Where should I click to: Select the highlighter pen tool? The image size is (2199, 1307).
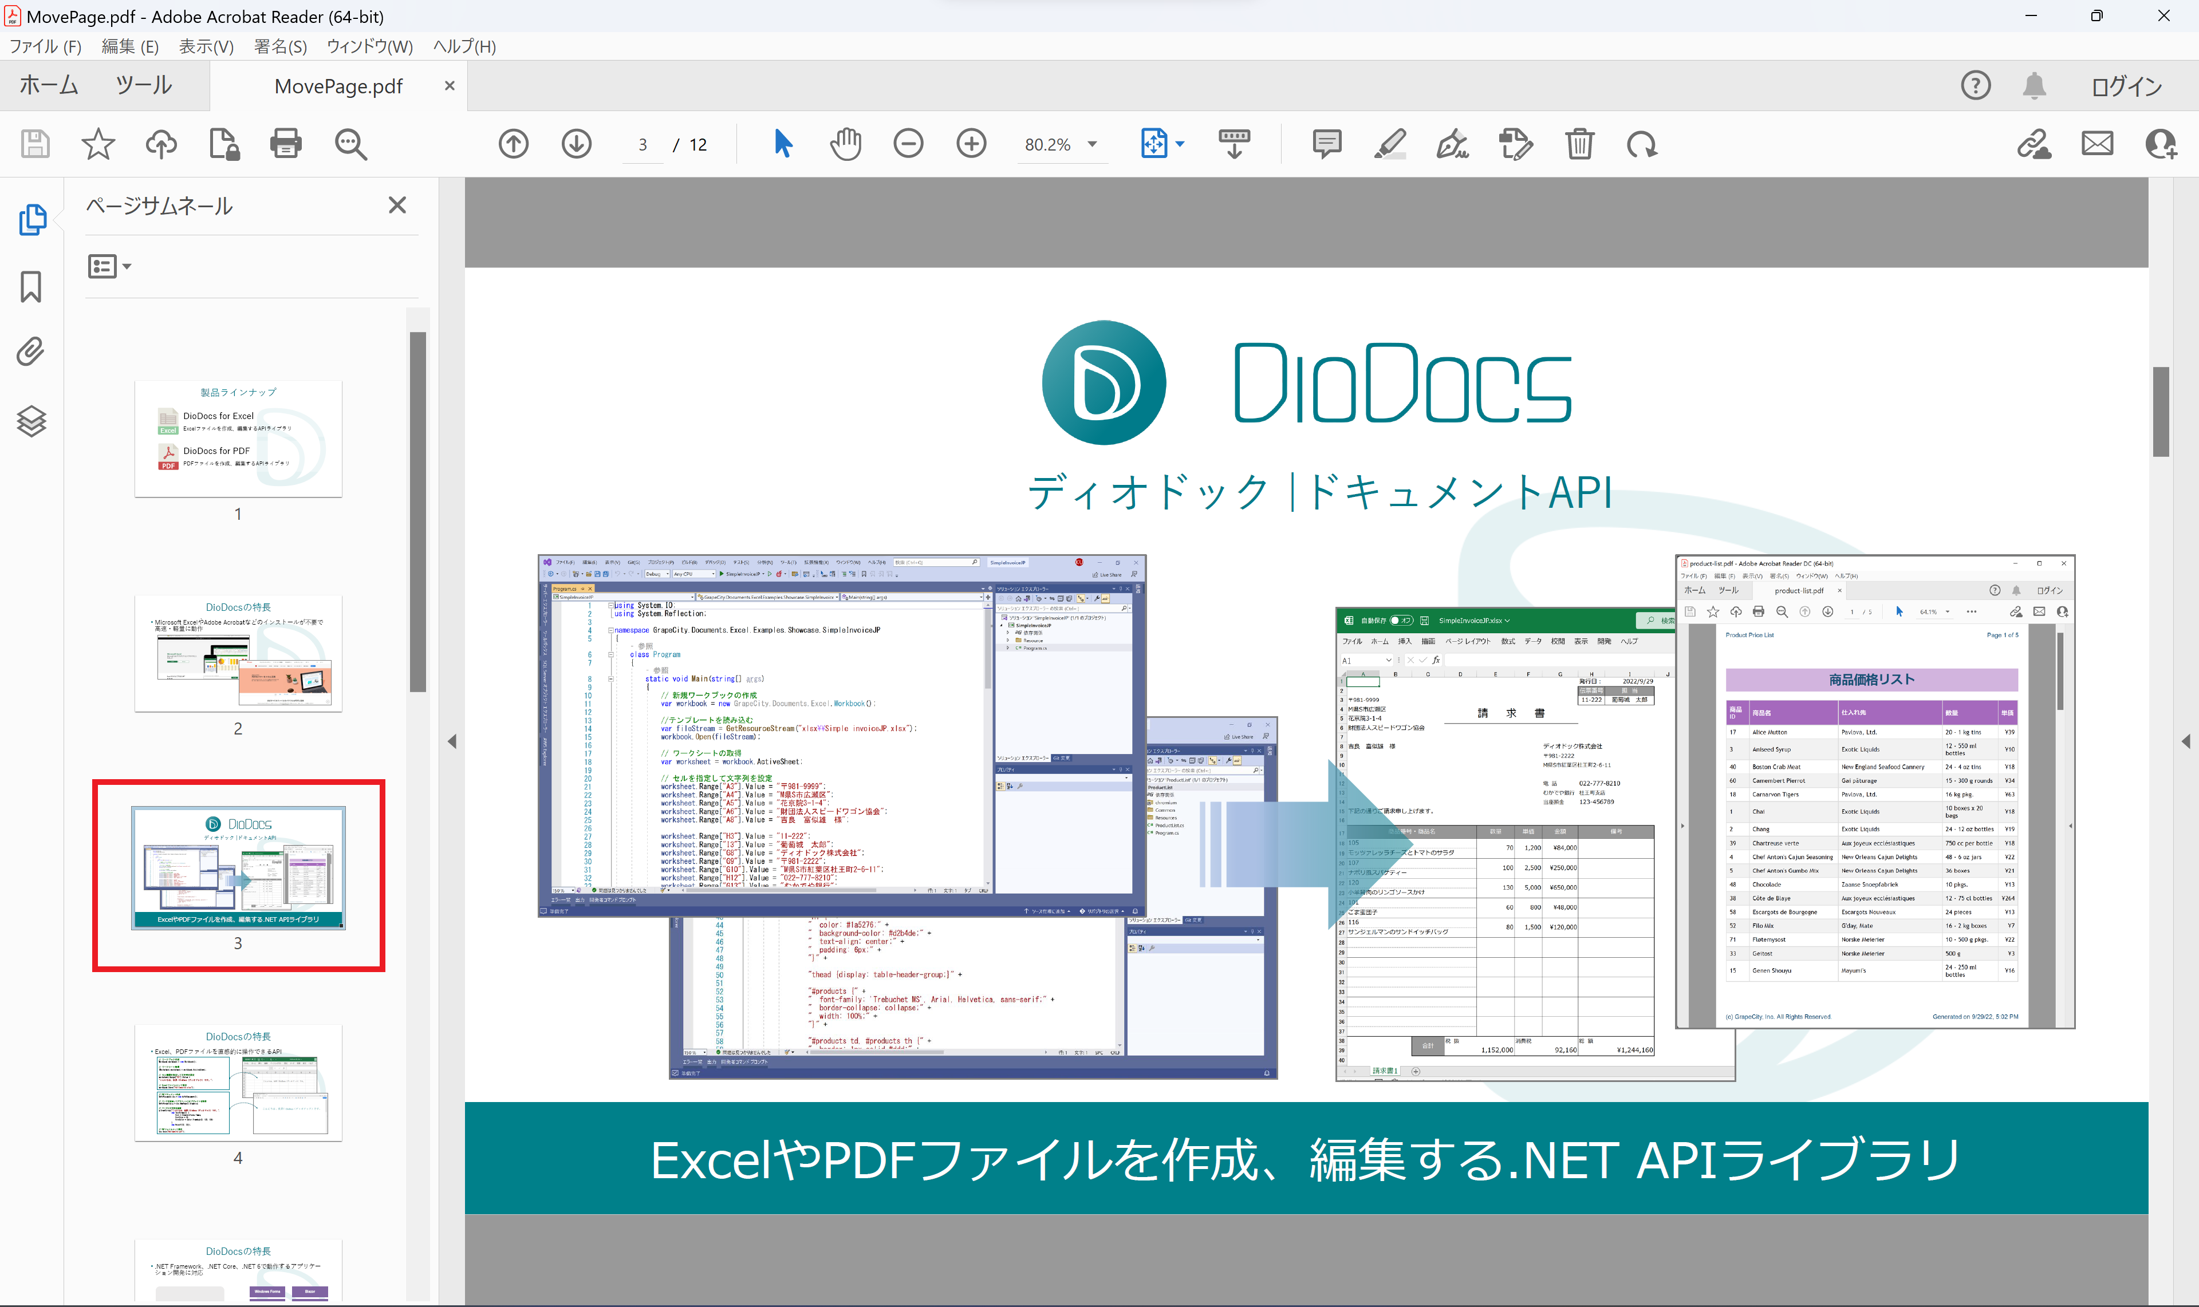click(x=1390, y=144)
